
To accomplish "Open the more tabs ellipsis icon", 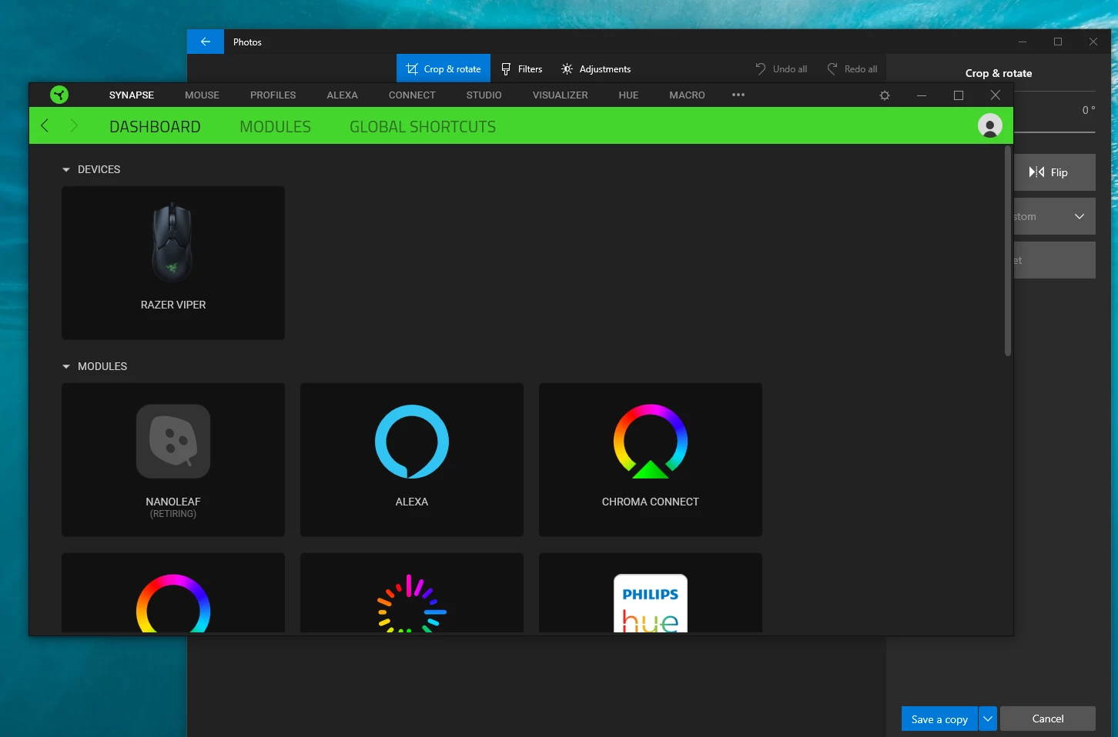I will [x=738, y=95].
